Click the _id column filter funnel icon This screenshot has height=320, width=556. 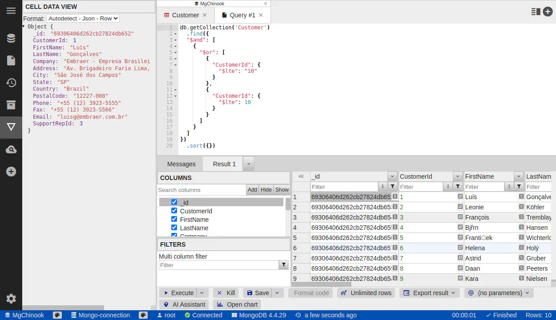(393, 187)
